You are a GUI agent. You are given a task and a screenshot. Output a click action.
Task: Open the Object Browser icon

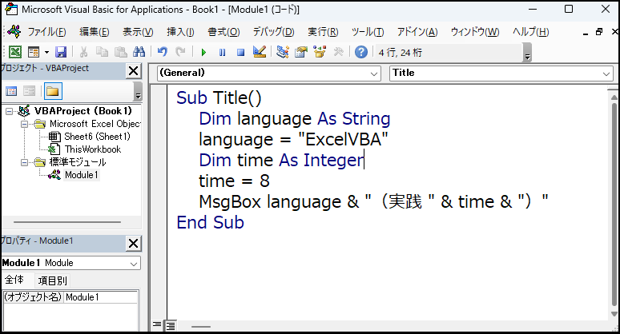click(320, 52)
